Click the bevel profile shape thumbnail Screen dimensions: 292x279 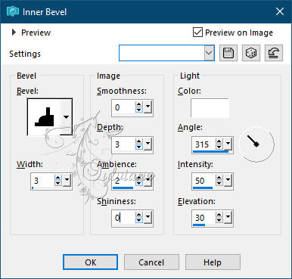[45, 117]
